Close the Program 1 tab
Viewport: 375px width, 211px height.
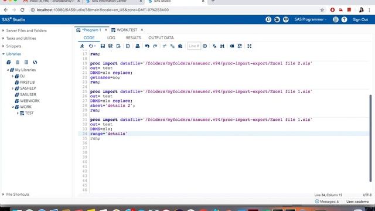tap(106, 30)
